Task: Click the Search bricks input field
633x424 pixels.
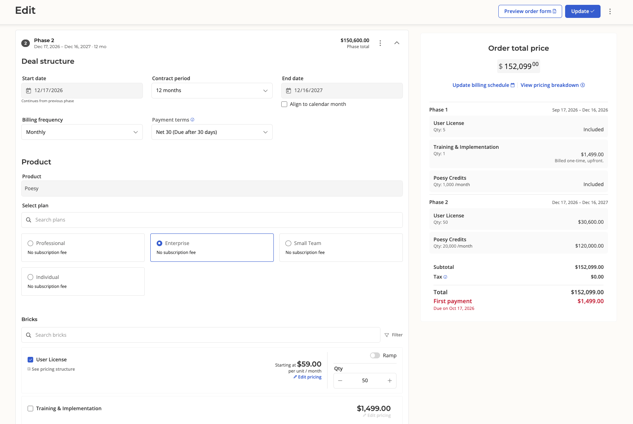Action: 201,335
